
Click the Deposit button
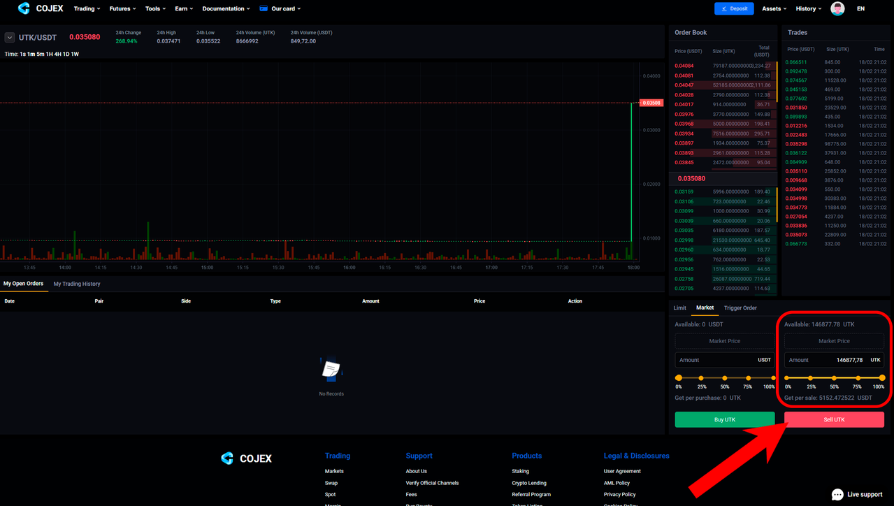click(x=734, y=8)
